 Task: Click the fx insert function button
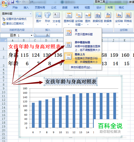pos(47,35)
